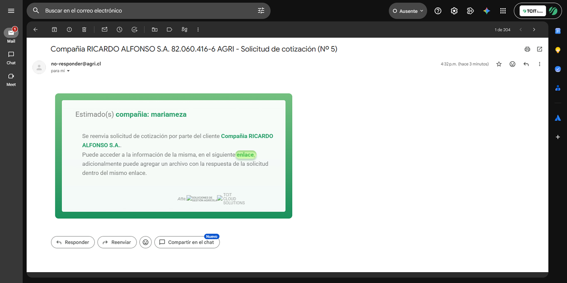Viewport: 567px width, 283px height.
Task: Open Contacts side panel icon
Action: [x=558, y=88]
